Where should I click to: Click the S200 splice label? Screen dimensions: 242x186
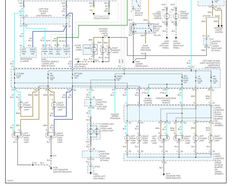pos(106,36)
